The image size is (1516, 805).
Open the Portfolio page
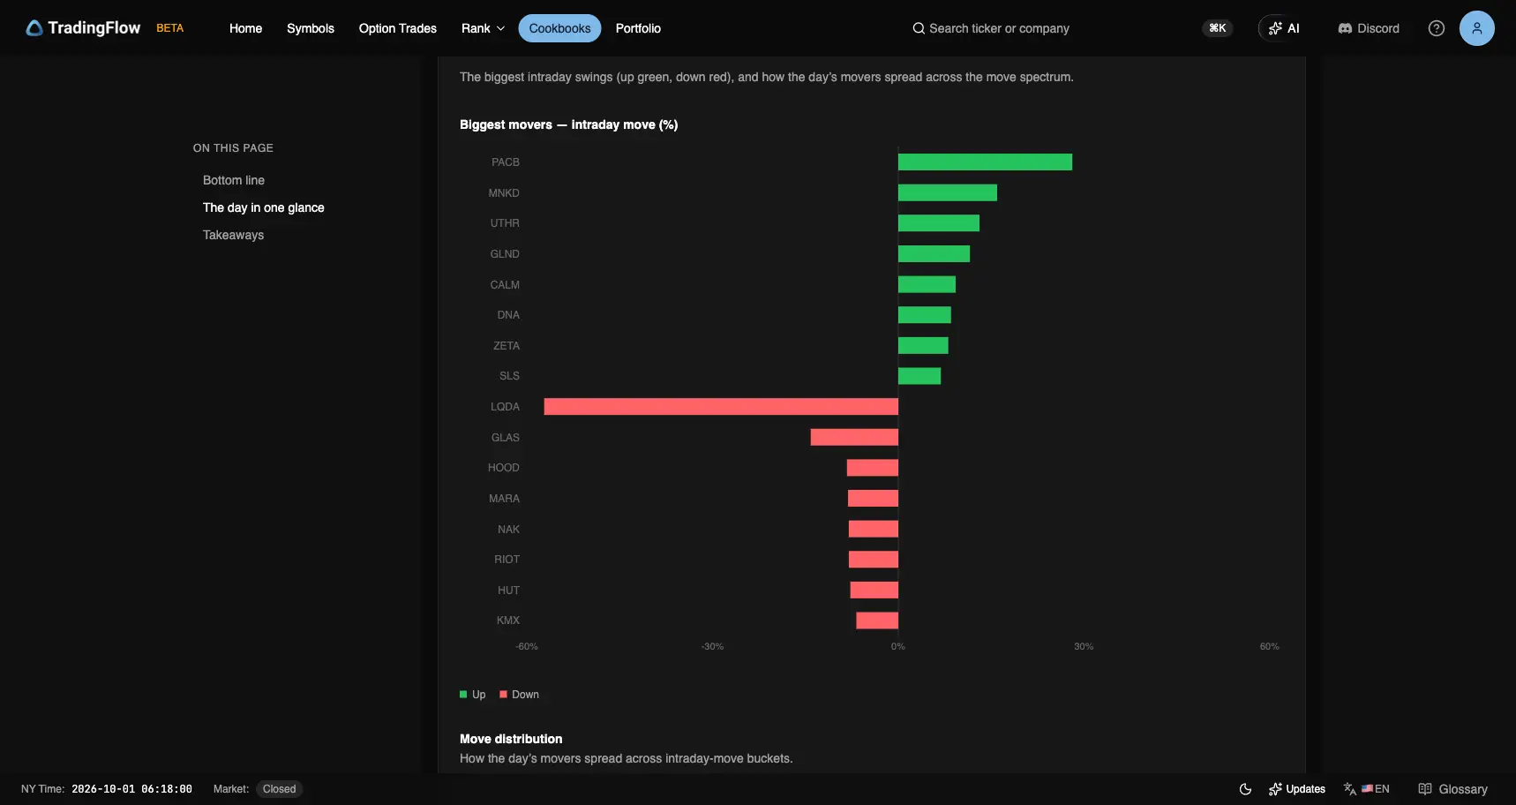click(x=638, y=28)
